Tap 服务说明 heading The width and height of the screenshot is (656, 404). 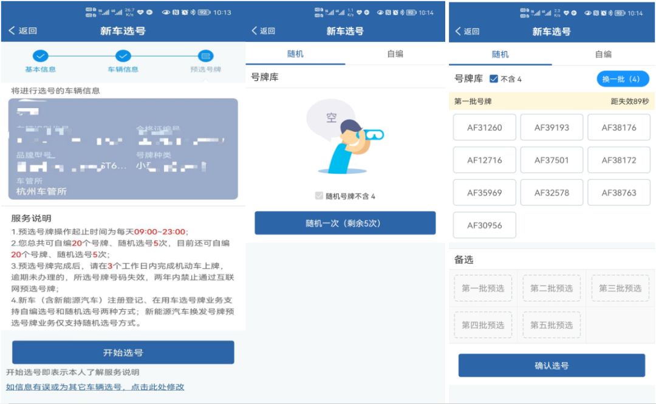31,218
